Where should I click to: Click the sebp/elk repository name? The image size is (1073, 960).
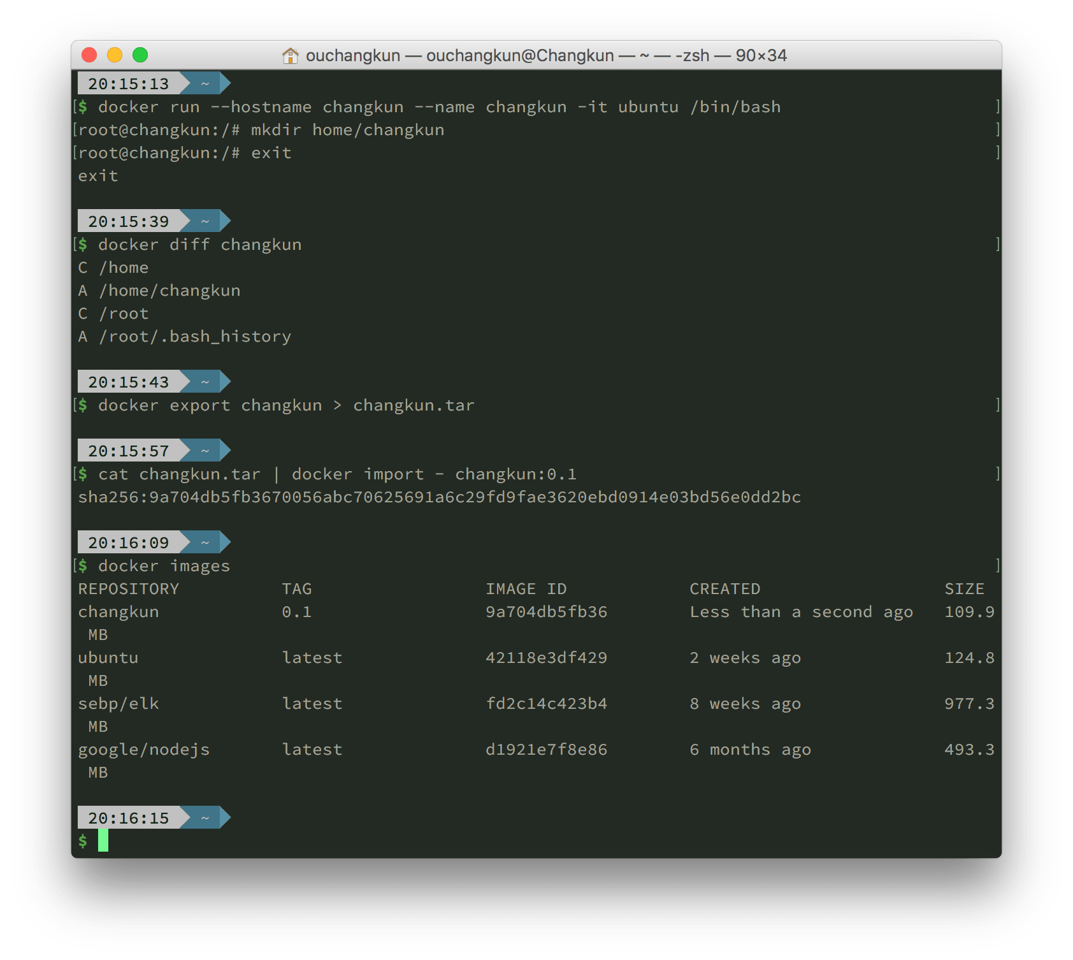(x=119, y=704)
